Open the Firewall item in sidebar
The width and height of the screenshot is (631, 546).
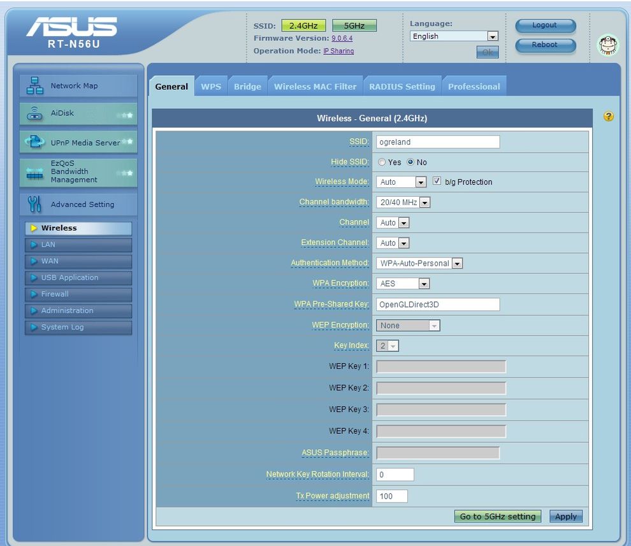coord(55,294)
